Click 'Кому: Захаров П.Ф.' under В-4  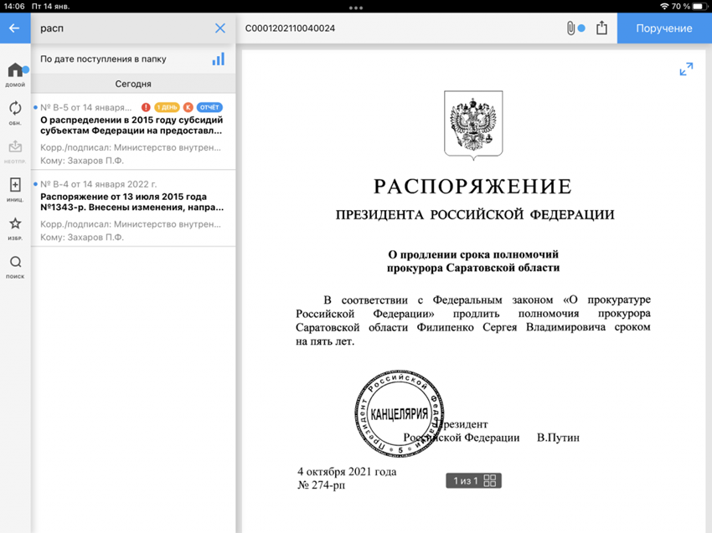[82, 238]
